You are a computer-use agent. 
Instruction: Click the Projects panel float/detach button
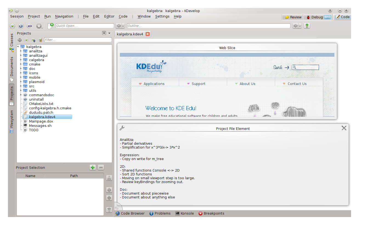tap(104, 33)
